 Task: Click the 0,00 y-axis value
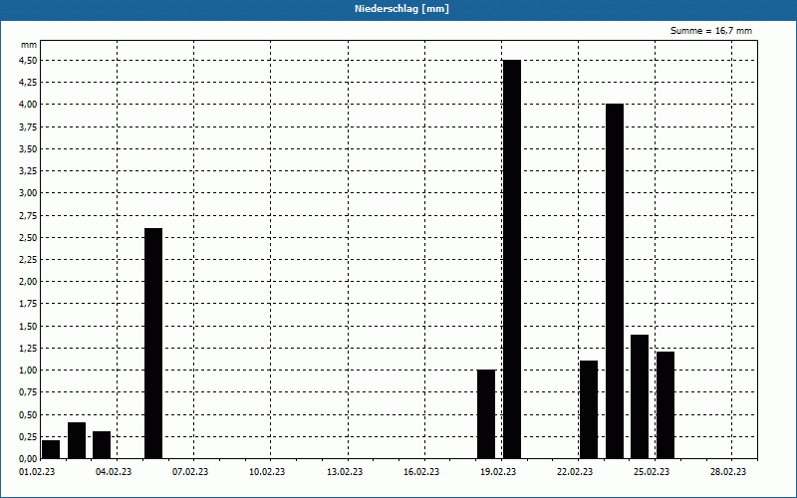(28, 458)
